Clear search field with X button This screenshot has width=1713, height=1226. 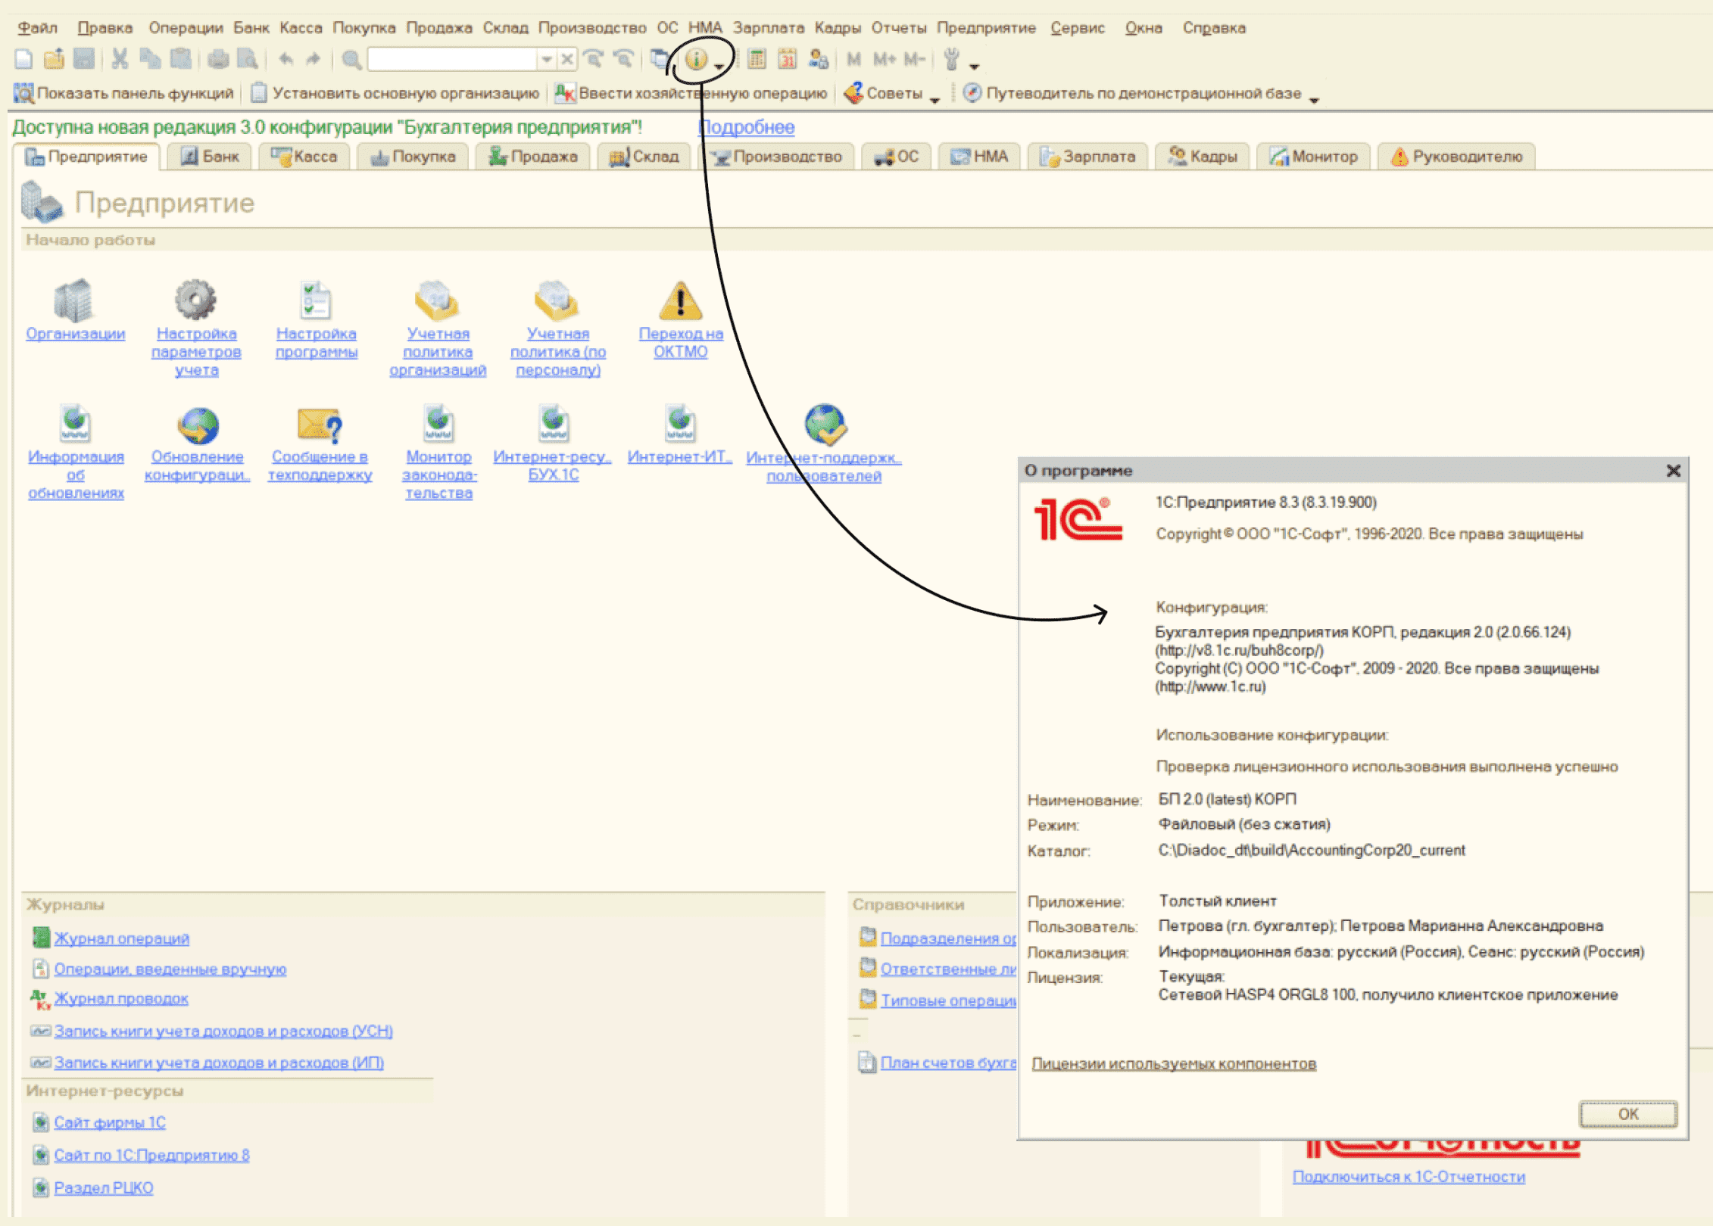pyautogui.click(x=566, y=59)
